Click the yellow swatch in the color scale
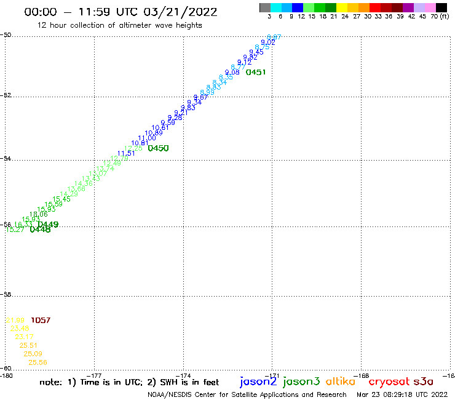Image resolution: width=455 pixels, height=400 pixels. 342,7
